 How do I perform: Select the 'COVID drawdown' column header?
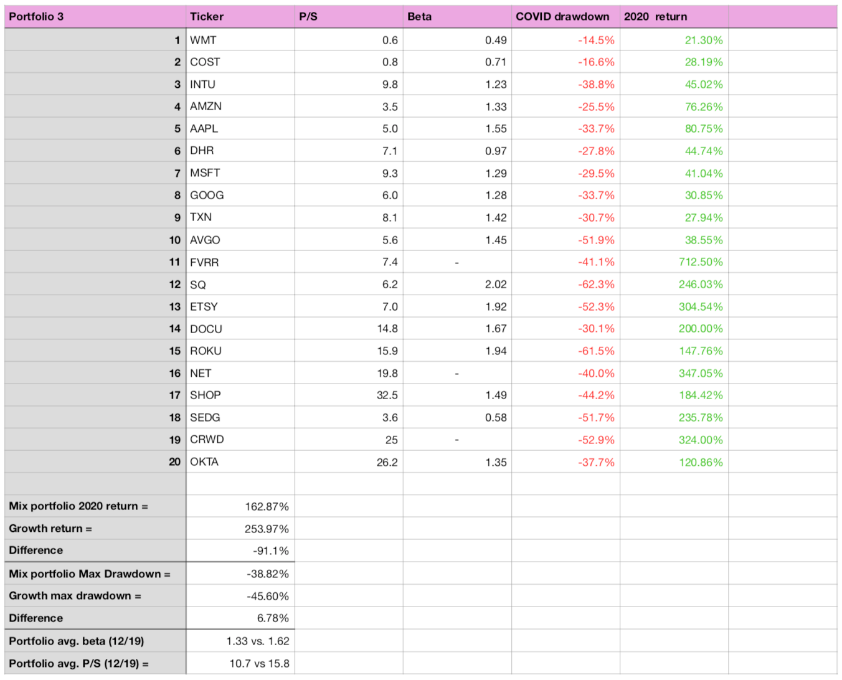(x=565, y=17)
